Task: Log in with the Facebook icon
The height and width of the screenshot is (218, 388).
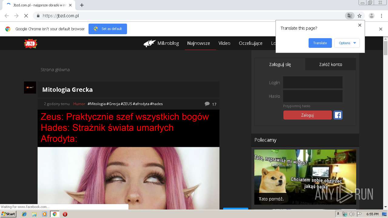Action: pyautogui.click(x=338, y=115)
